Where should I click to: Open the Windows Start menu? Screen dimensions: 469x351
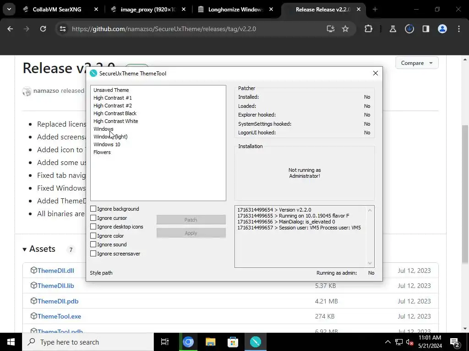coord(11,342)
